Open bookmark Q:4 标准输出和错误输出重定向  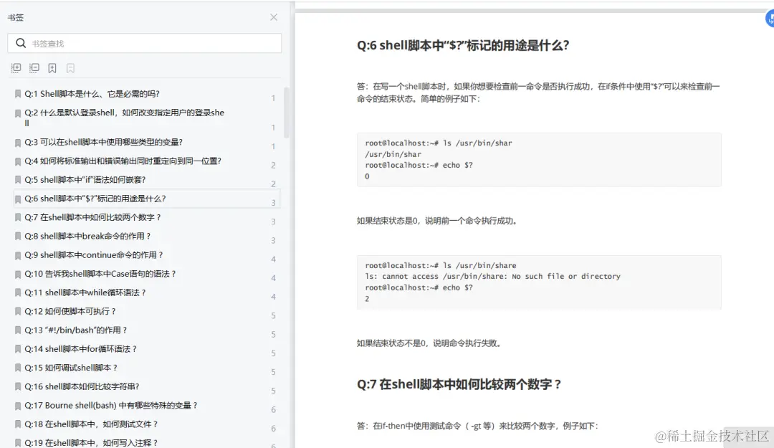pos(123,161)
